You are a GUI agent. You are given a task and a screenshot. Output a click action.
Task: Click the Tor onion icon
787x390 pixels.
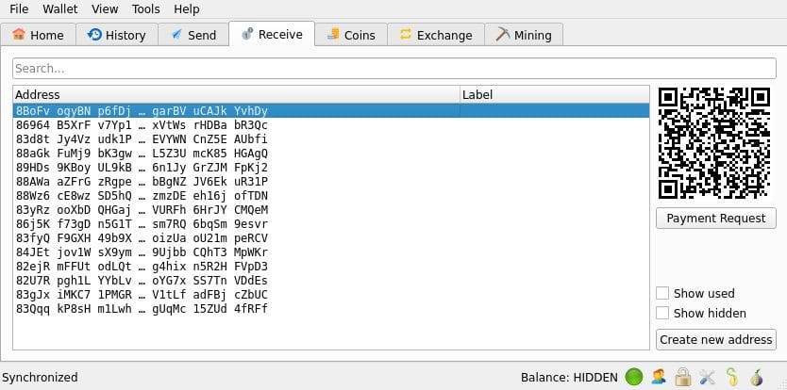(x=757, y=377)
